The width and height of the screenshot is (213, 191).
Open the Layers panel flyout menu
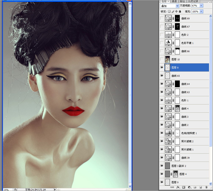211,2
